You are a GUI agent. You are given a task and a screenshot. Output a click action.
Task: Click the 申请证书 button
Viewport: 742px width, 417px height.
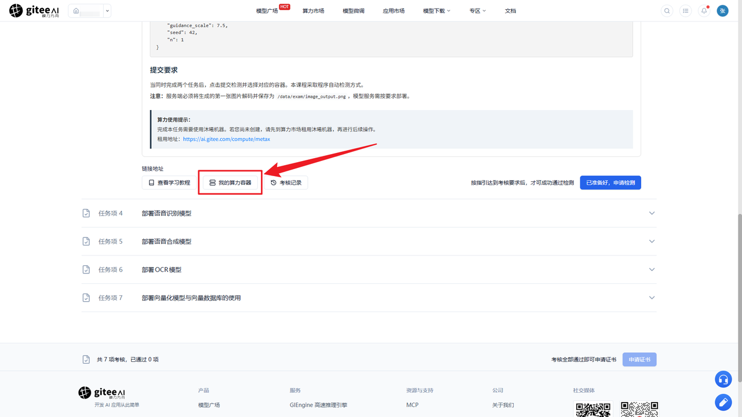pos(639,360)
